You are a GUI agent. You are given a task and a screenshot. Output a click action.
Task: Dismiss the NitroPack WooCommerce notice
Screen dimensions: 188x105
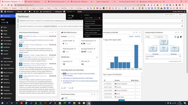point(182,21)
